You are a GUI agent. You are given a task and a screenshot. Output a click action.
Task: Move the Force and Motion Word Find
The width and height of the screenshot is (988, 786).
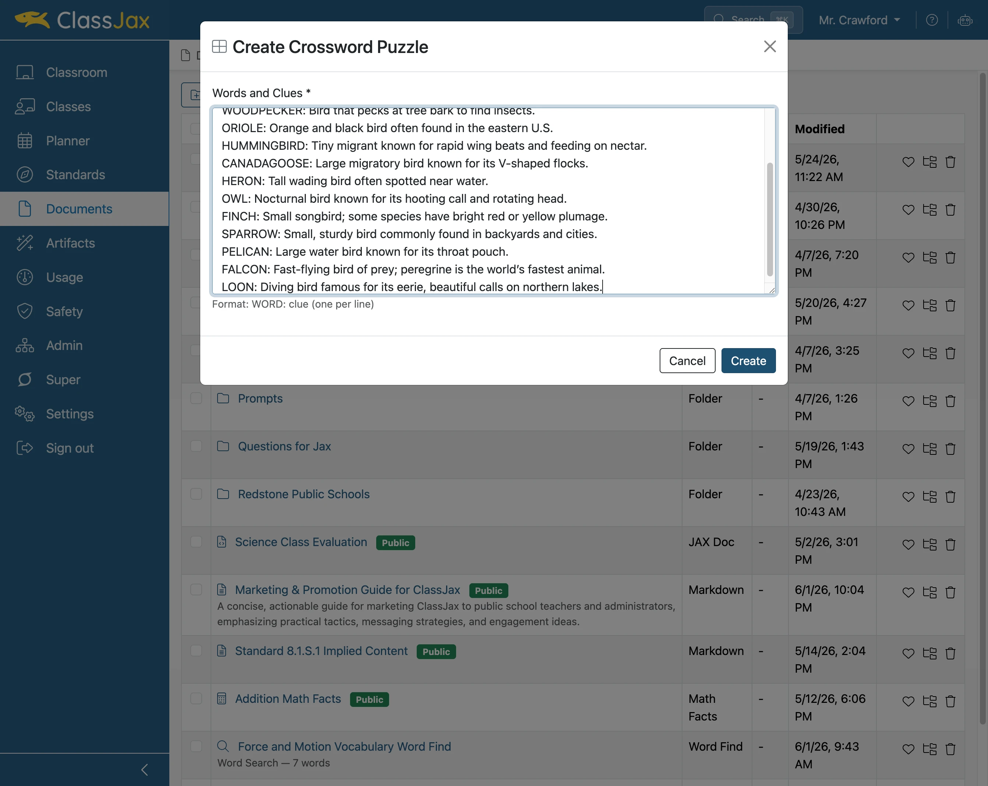pos(929,749)
